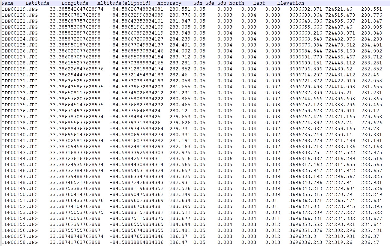Image resolution: width=390 pixels, height=246 pixels.
Task: Click north value 3696843.8
Action: click(x=303, y=236)
